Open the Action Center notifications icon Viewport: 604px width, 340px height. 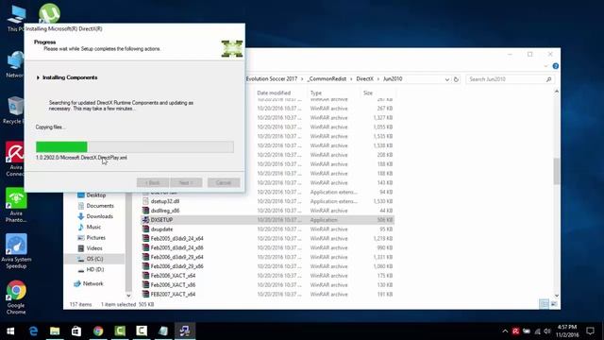590,331
